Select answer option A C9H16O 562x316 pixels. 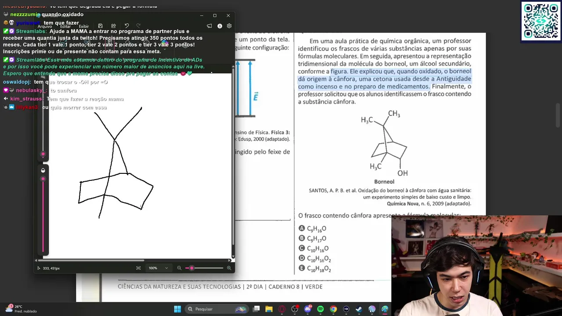[x=313, y=229]
